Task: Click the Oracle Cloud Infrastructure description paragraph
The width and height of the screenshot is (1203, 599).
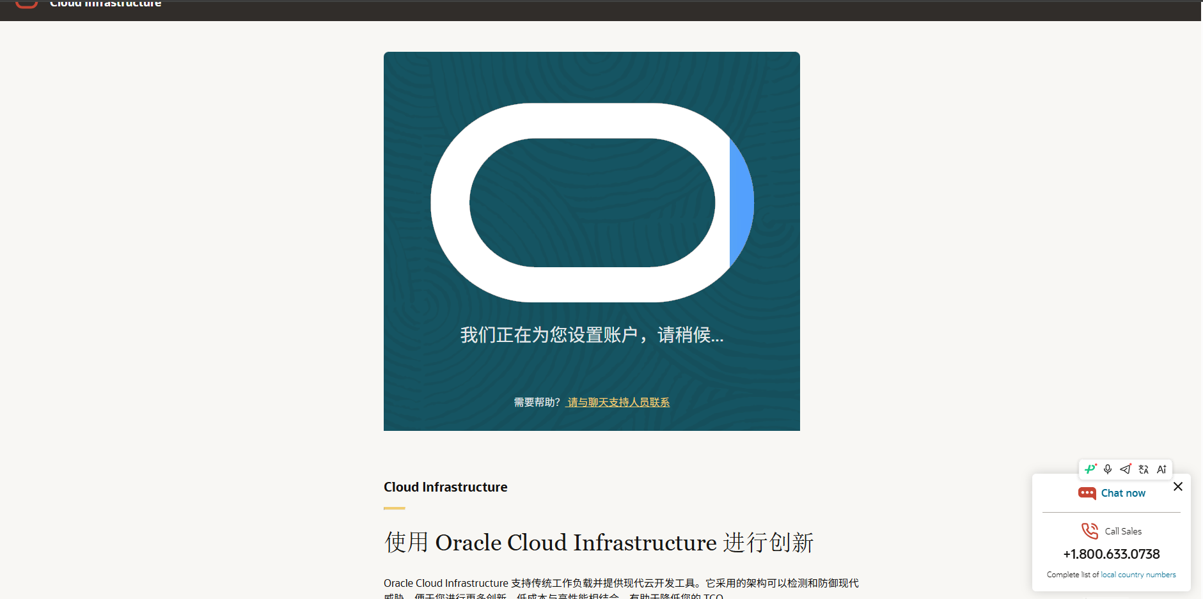Action: coord(622,589)
